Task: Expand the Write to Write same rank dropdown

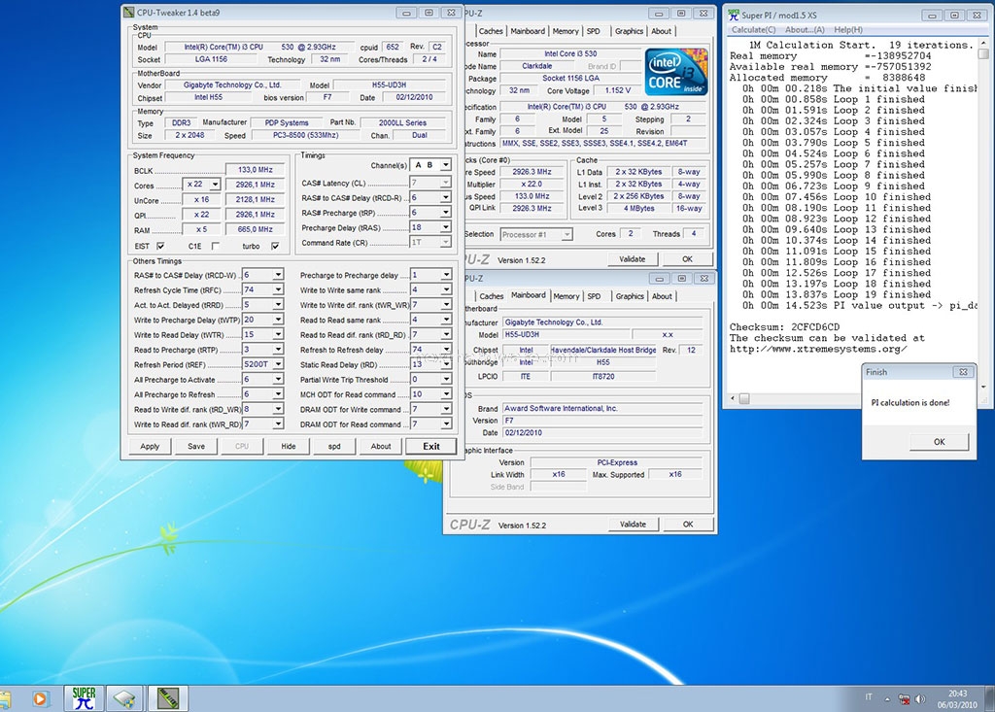Action: pyautogui.click(x=446, y=289)
